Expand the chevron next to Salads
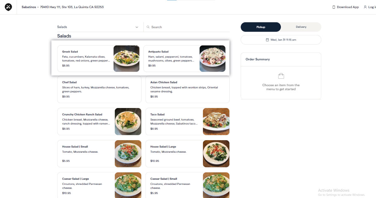Image resolution: width=376 pixels, height=198 pixels. tap(137, 27)
